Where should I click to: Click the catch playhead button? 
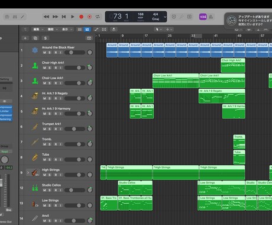(114, 30)
